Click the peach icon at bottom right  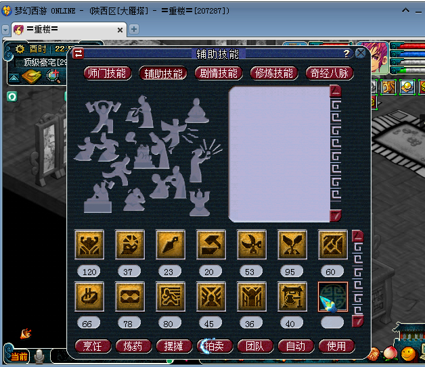390,353
